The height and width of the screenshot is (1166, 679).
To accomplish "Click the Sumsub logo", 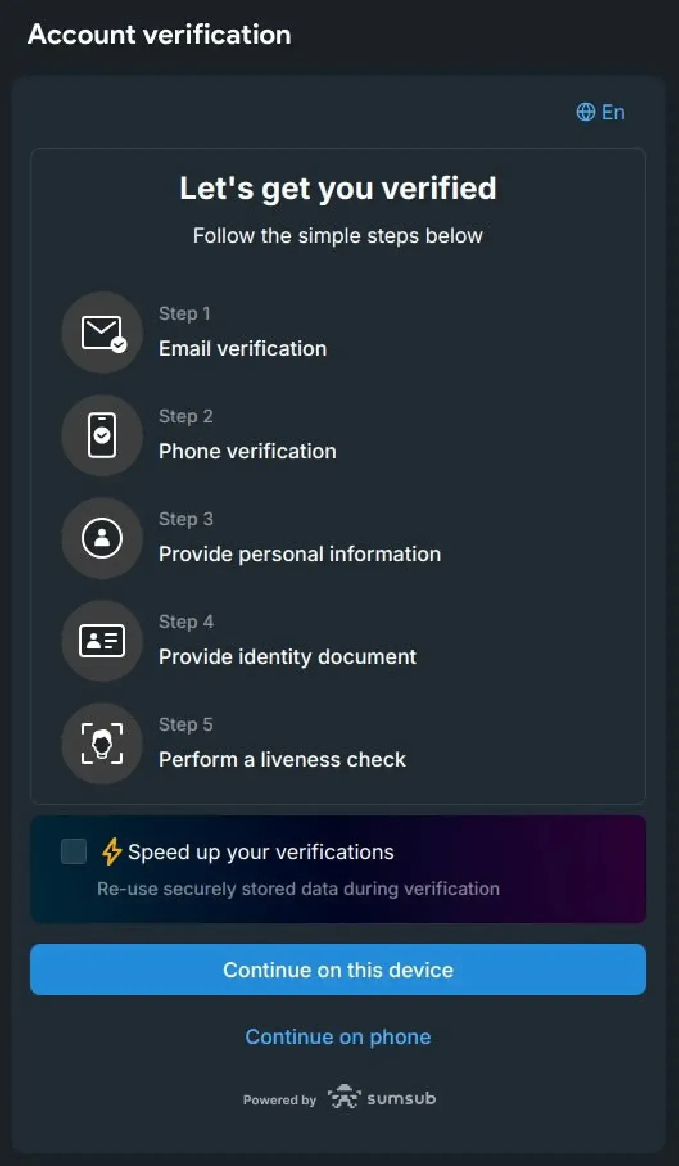I will [x=382, y=1097].
